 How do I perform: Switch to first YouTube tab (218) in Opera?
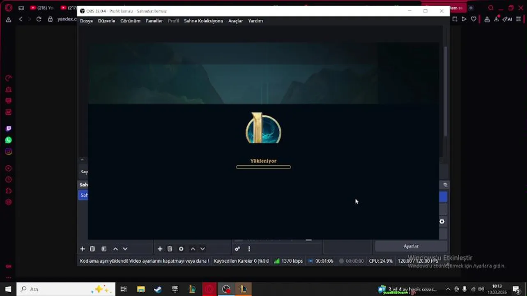42,8
